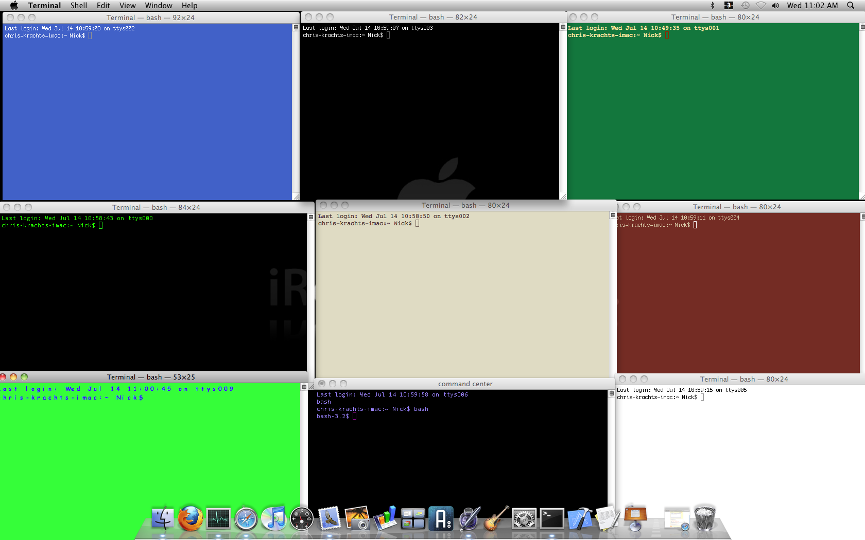Expand the Time Machine status menu

tap(745, 6)
